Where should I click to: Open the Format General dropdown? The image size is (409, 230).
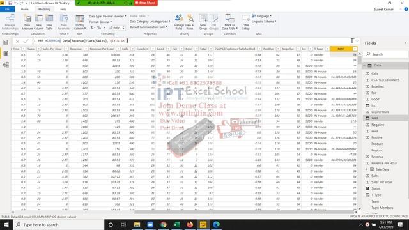pos(100,22)
